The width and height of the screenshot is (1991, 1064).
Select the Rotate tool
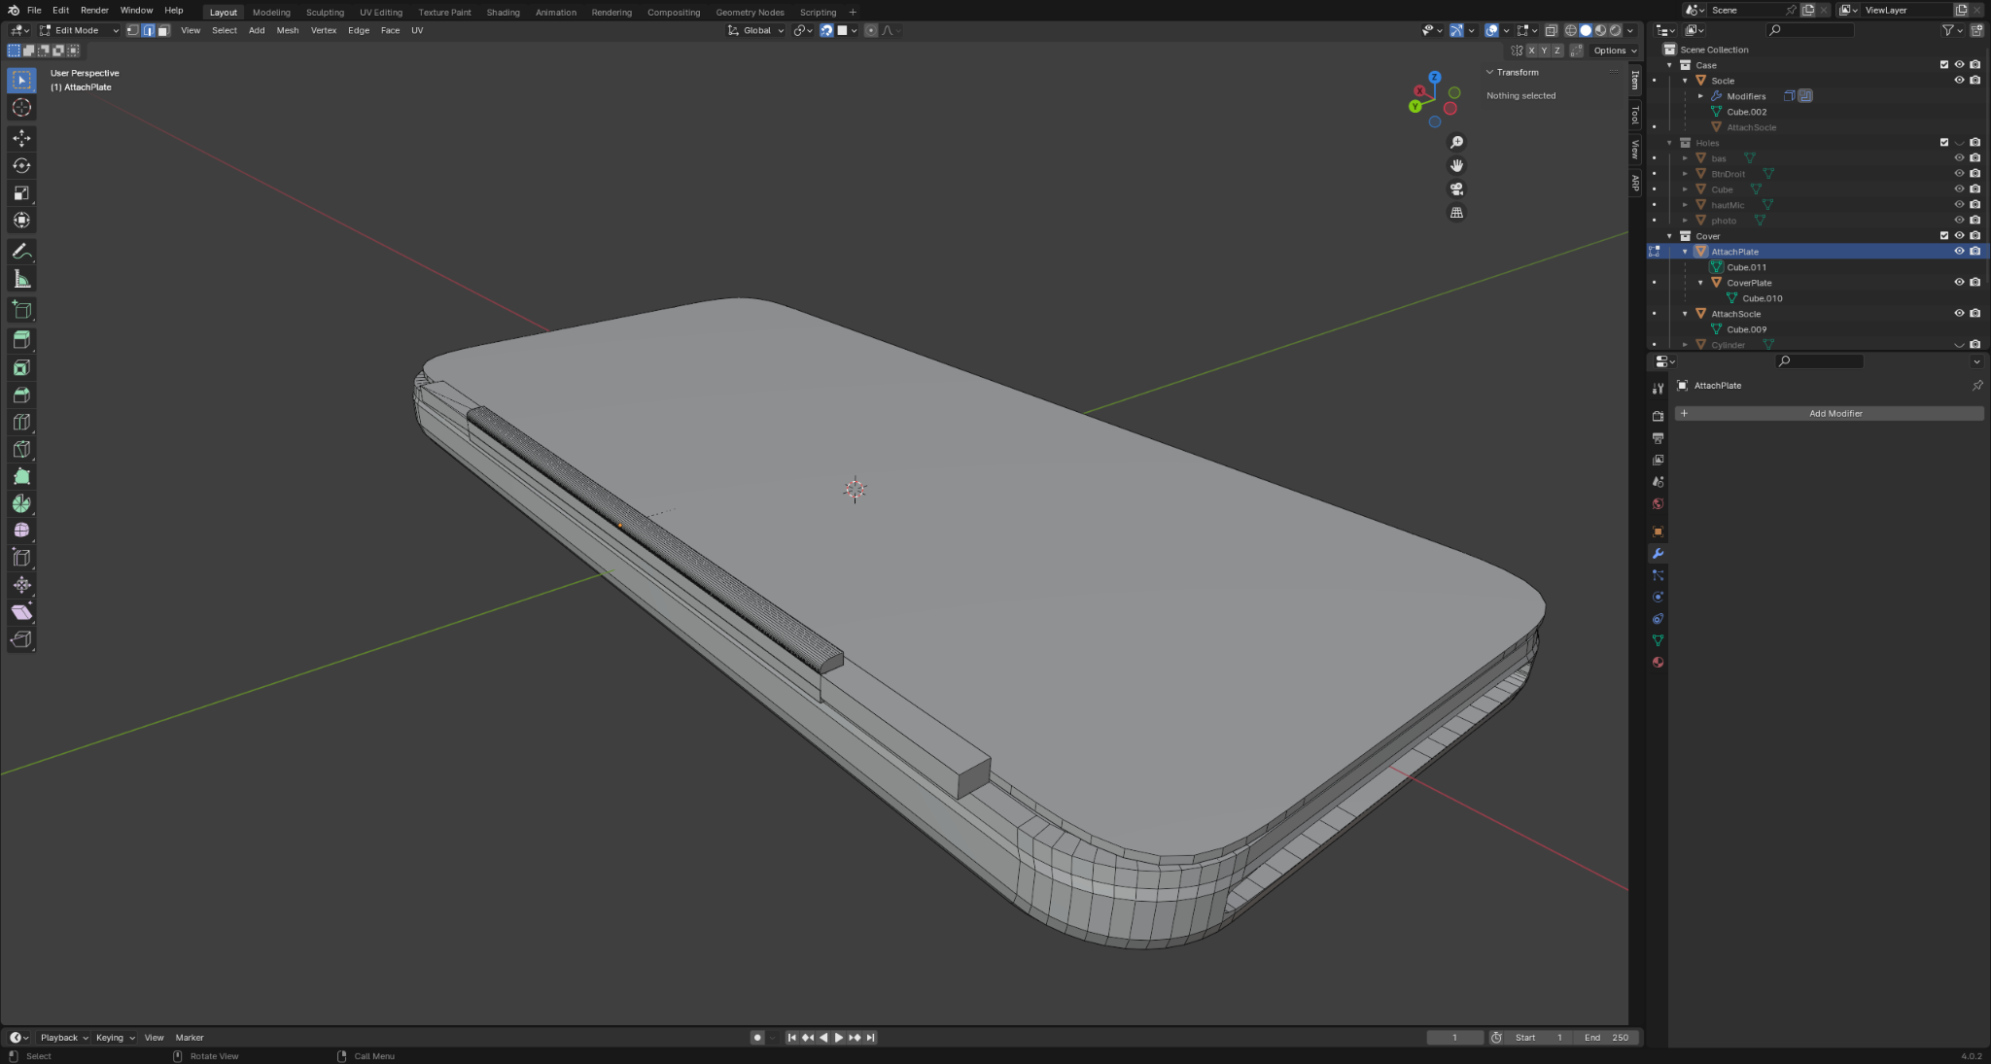tap(21, 165)
